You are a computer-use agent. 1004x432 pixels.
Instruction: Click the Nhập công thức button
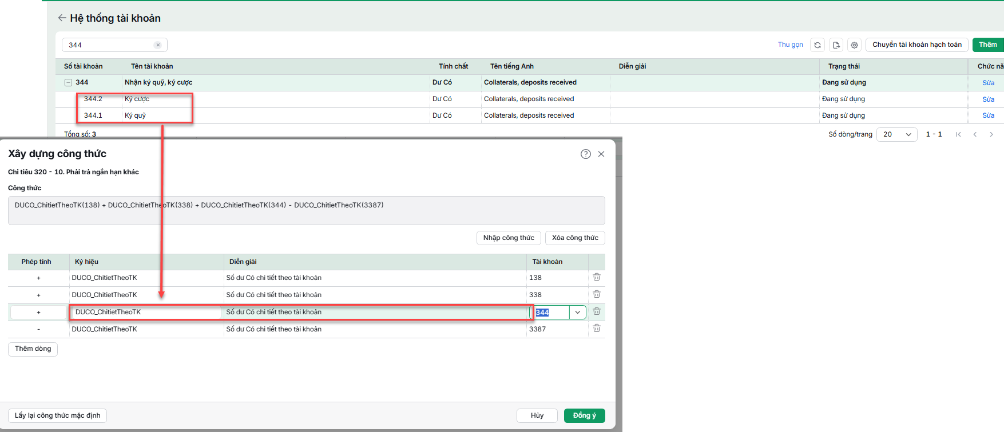509,238
